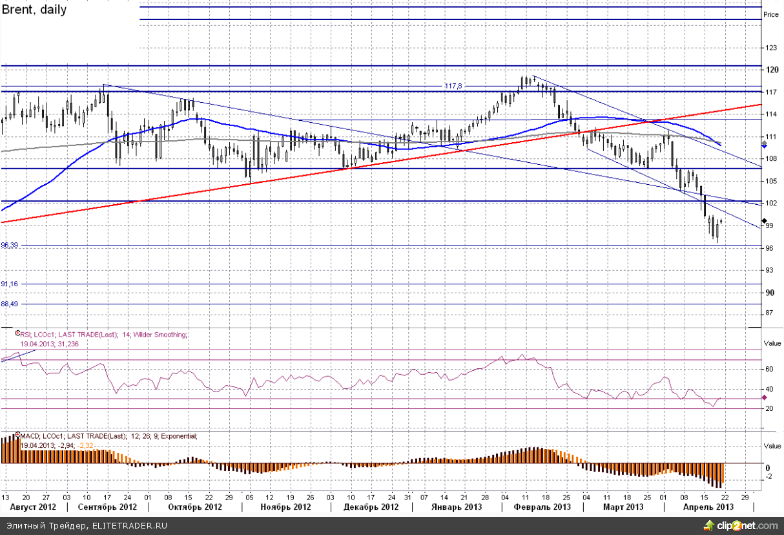
Task: Click the MACD indicator clock icon
Action: click(17, 435)
